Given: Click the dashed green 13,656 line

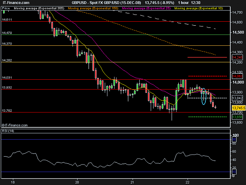Looking at the screenshot, I should click(207, 117).
